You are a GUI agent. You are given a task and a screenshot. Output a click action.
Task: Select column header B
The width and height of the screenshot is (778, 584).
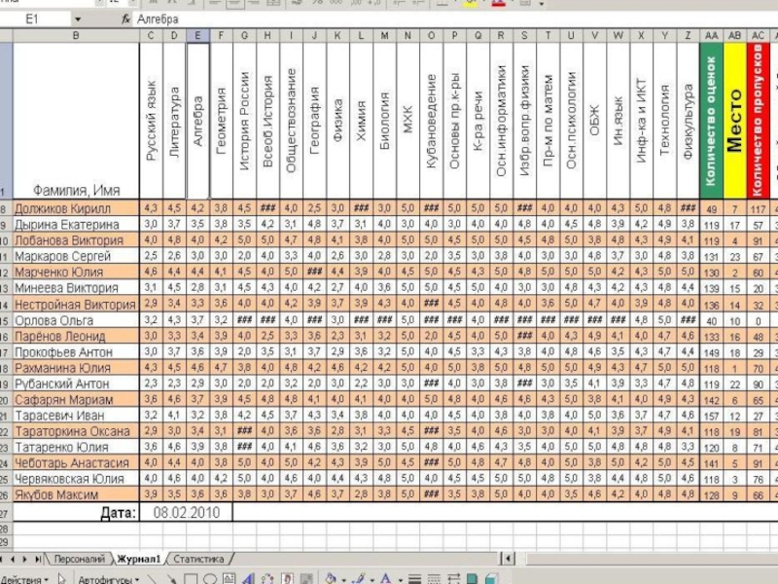[76, 36]
